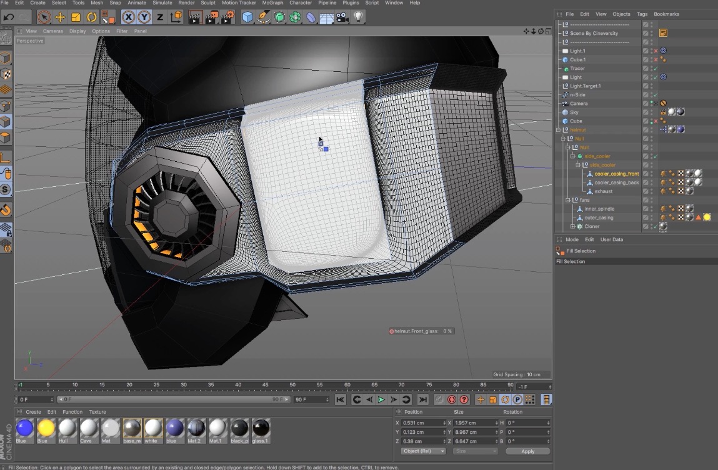Render the active view with the clapperboard icon
The image size is (718, 470).
pyautogui.click(x=196, y=17)
